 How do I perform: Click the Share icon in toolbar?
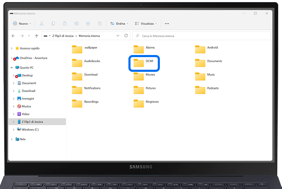pyautogui.click(x=88, y=24)
